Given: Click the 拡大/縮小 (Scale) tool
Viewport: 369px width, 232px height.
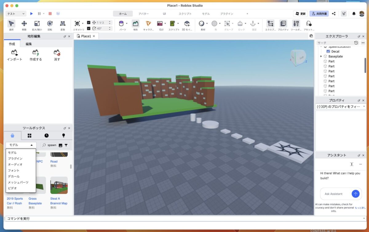Looking at the screenshot, I should pos(37,24).
